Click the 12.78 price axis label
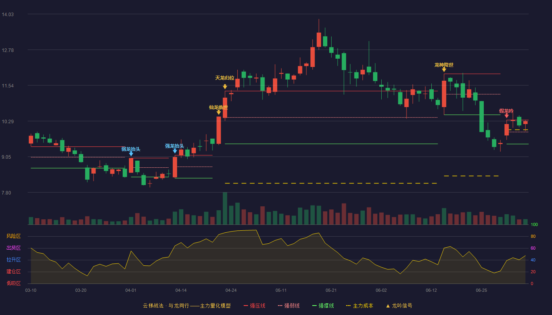The image size is (552, 315). (7, 50)
